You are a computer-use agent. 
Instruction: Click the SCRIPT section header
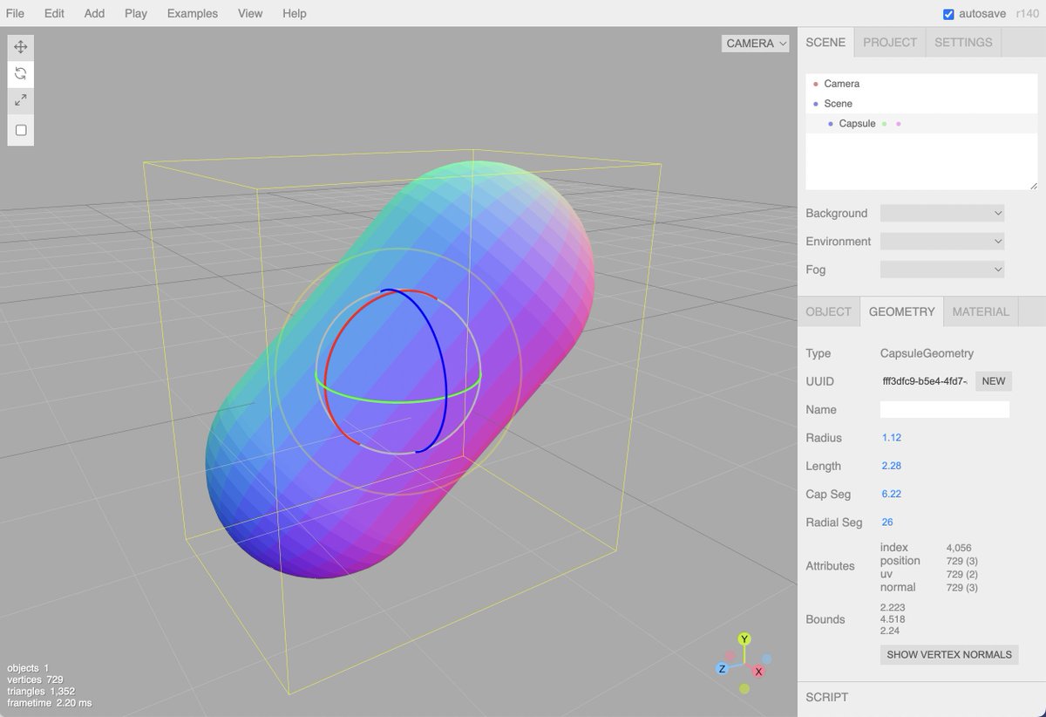pos(827,697)
